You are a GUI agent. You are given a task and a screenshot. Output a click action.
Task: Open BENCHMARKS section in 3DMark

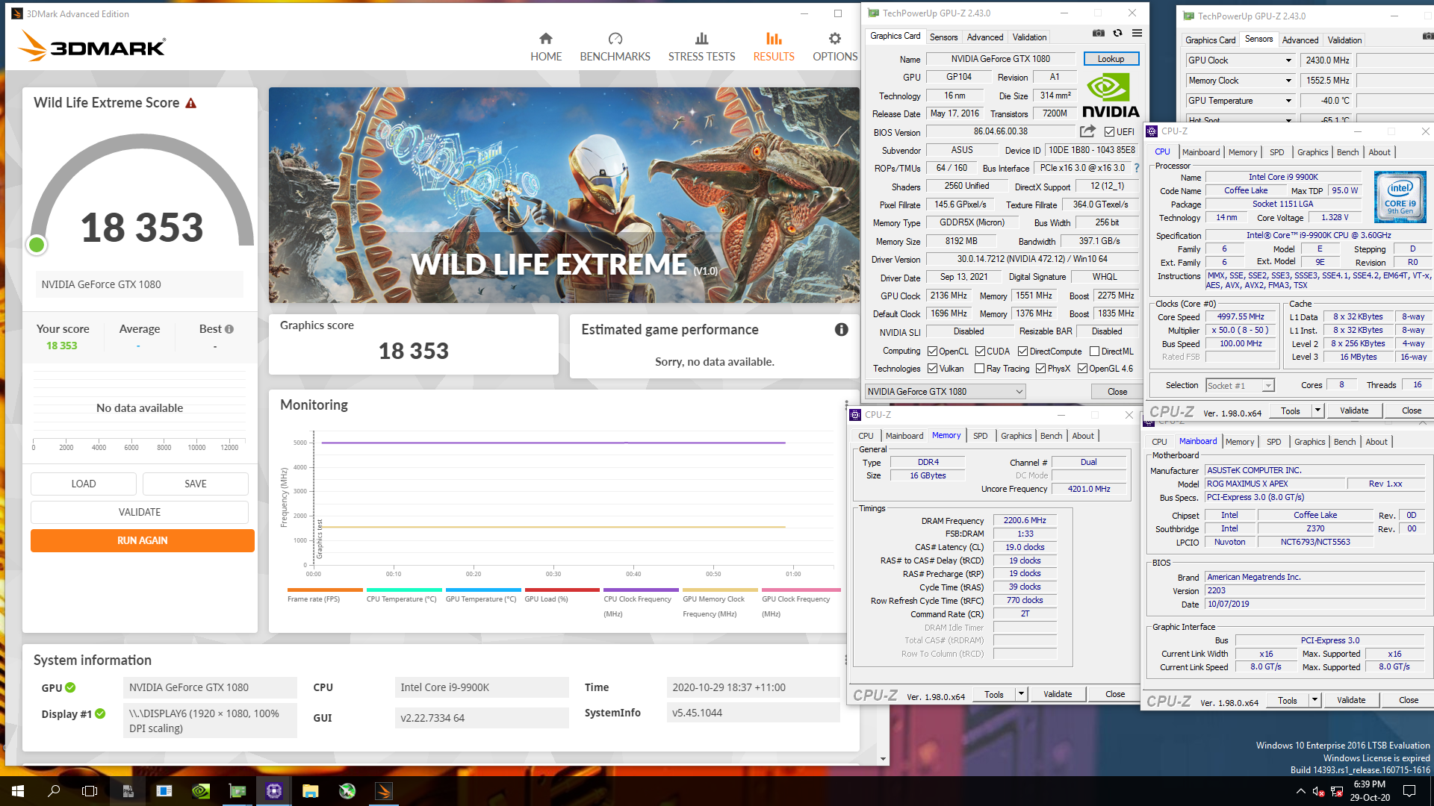point(615,47)
